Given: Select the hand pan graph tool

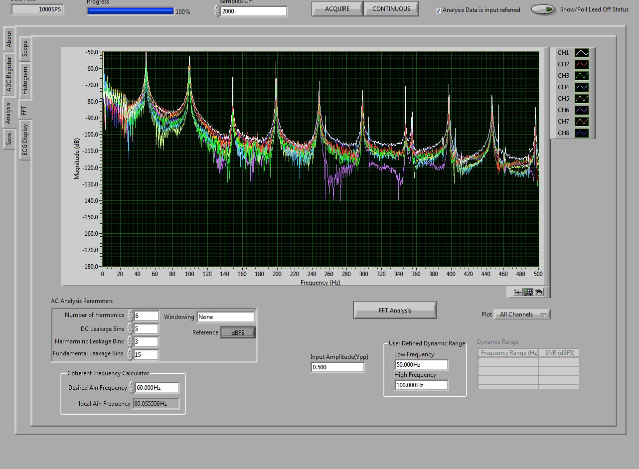Looking at the screenshot, I should 539,293.
